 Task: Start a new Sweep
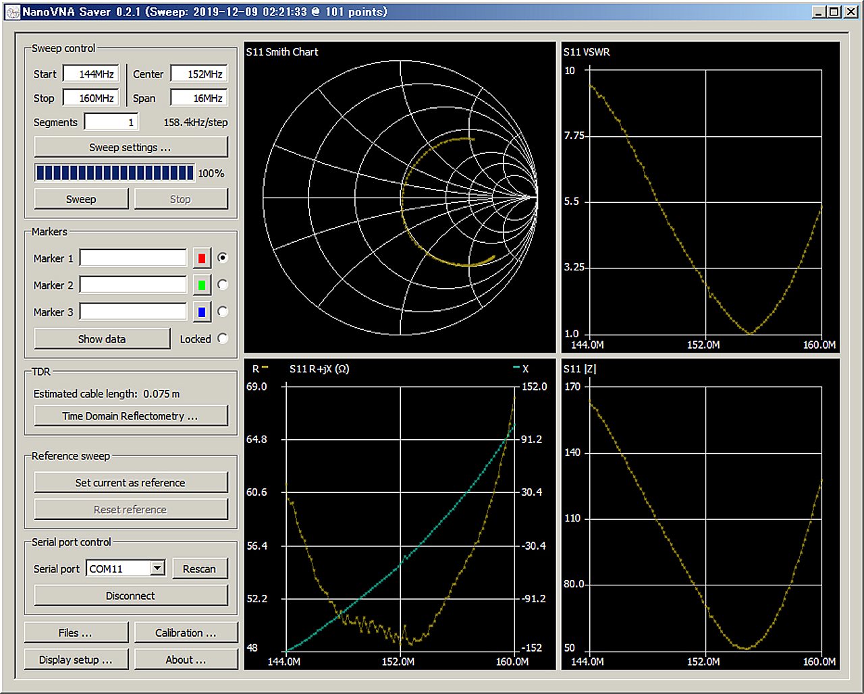pos(81,199)
